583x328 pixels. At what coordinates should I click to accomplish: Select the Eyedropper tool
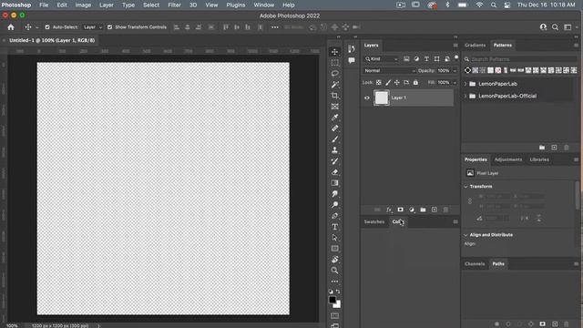coord(334,118)
